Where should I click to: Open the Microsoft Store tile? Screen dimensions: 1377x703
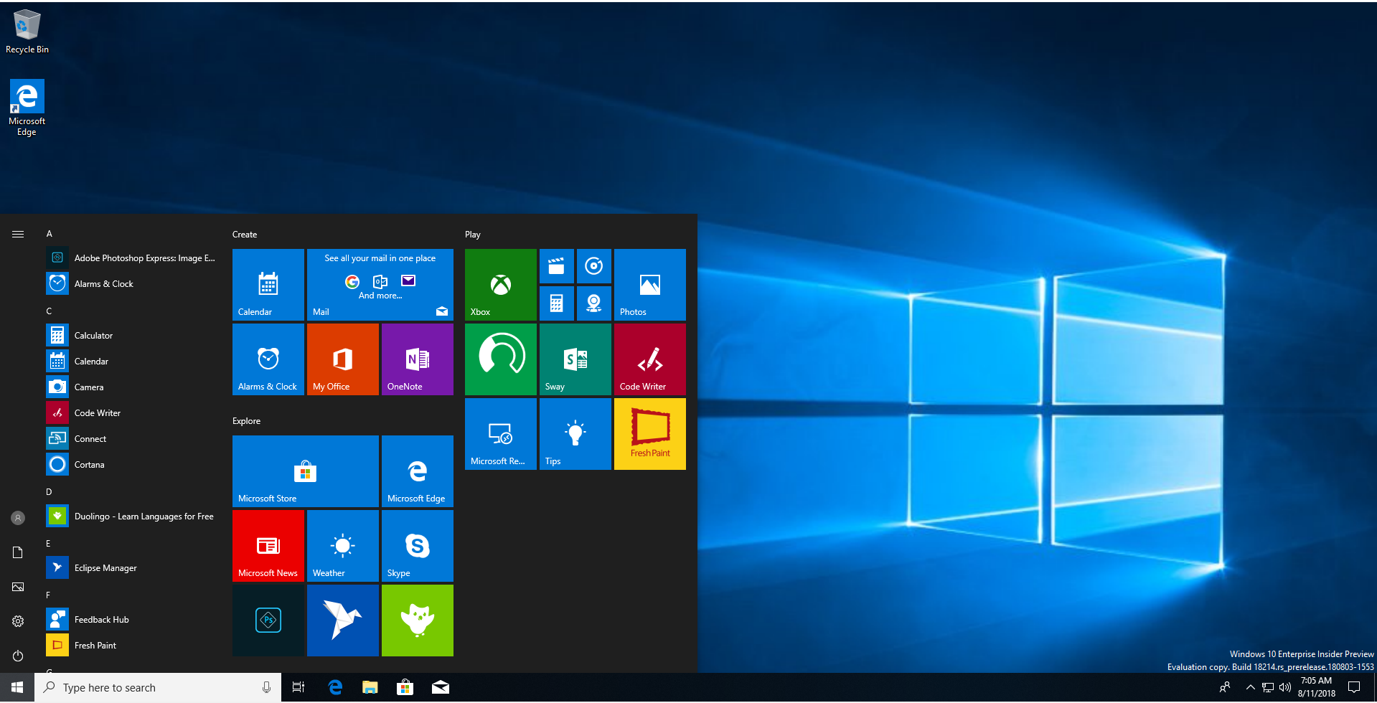(x=306, y=471)
